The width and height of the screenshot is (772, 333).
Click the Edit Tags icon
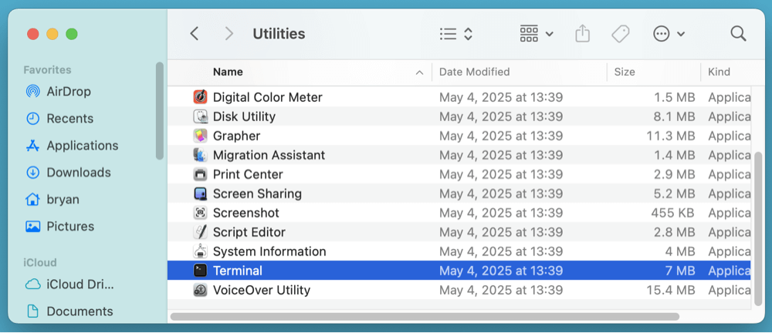[621, 34]
